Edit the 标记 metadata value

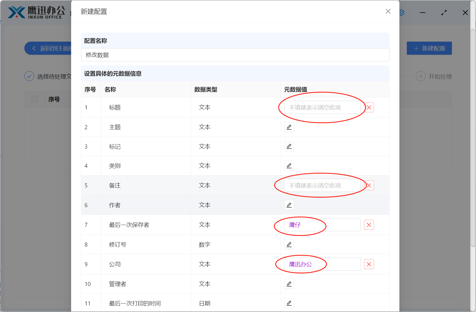point(289,146)
